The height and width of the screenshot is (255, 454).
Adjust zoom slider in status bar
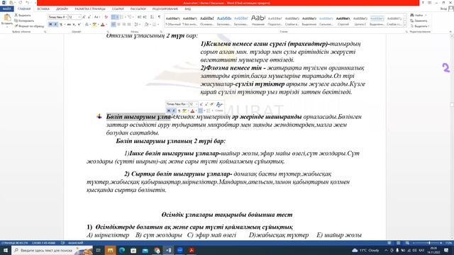pyautogui.click(x=427, y=243)
